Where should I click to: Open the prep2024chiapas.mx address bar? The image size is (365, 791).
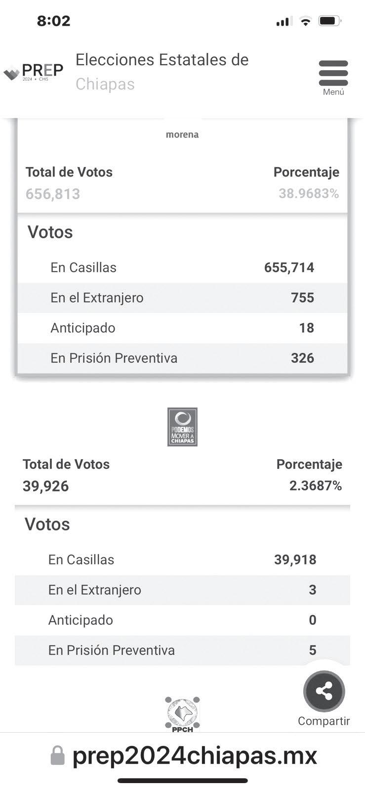(194, 756)
